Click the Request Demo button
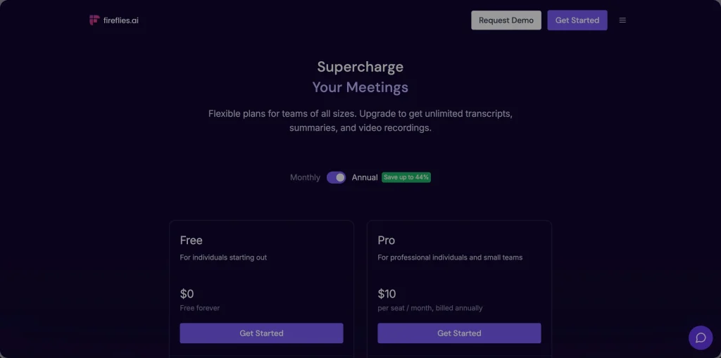The height and width of the screenshot is (358, 721). click(x=506, y=20)
